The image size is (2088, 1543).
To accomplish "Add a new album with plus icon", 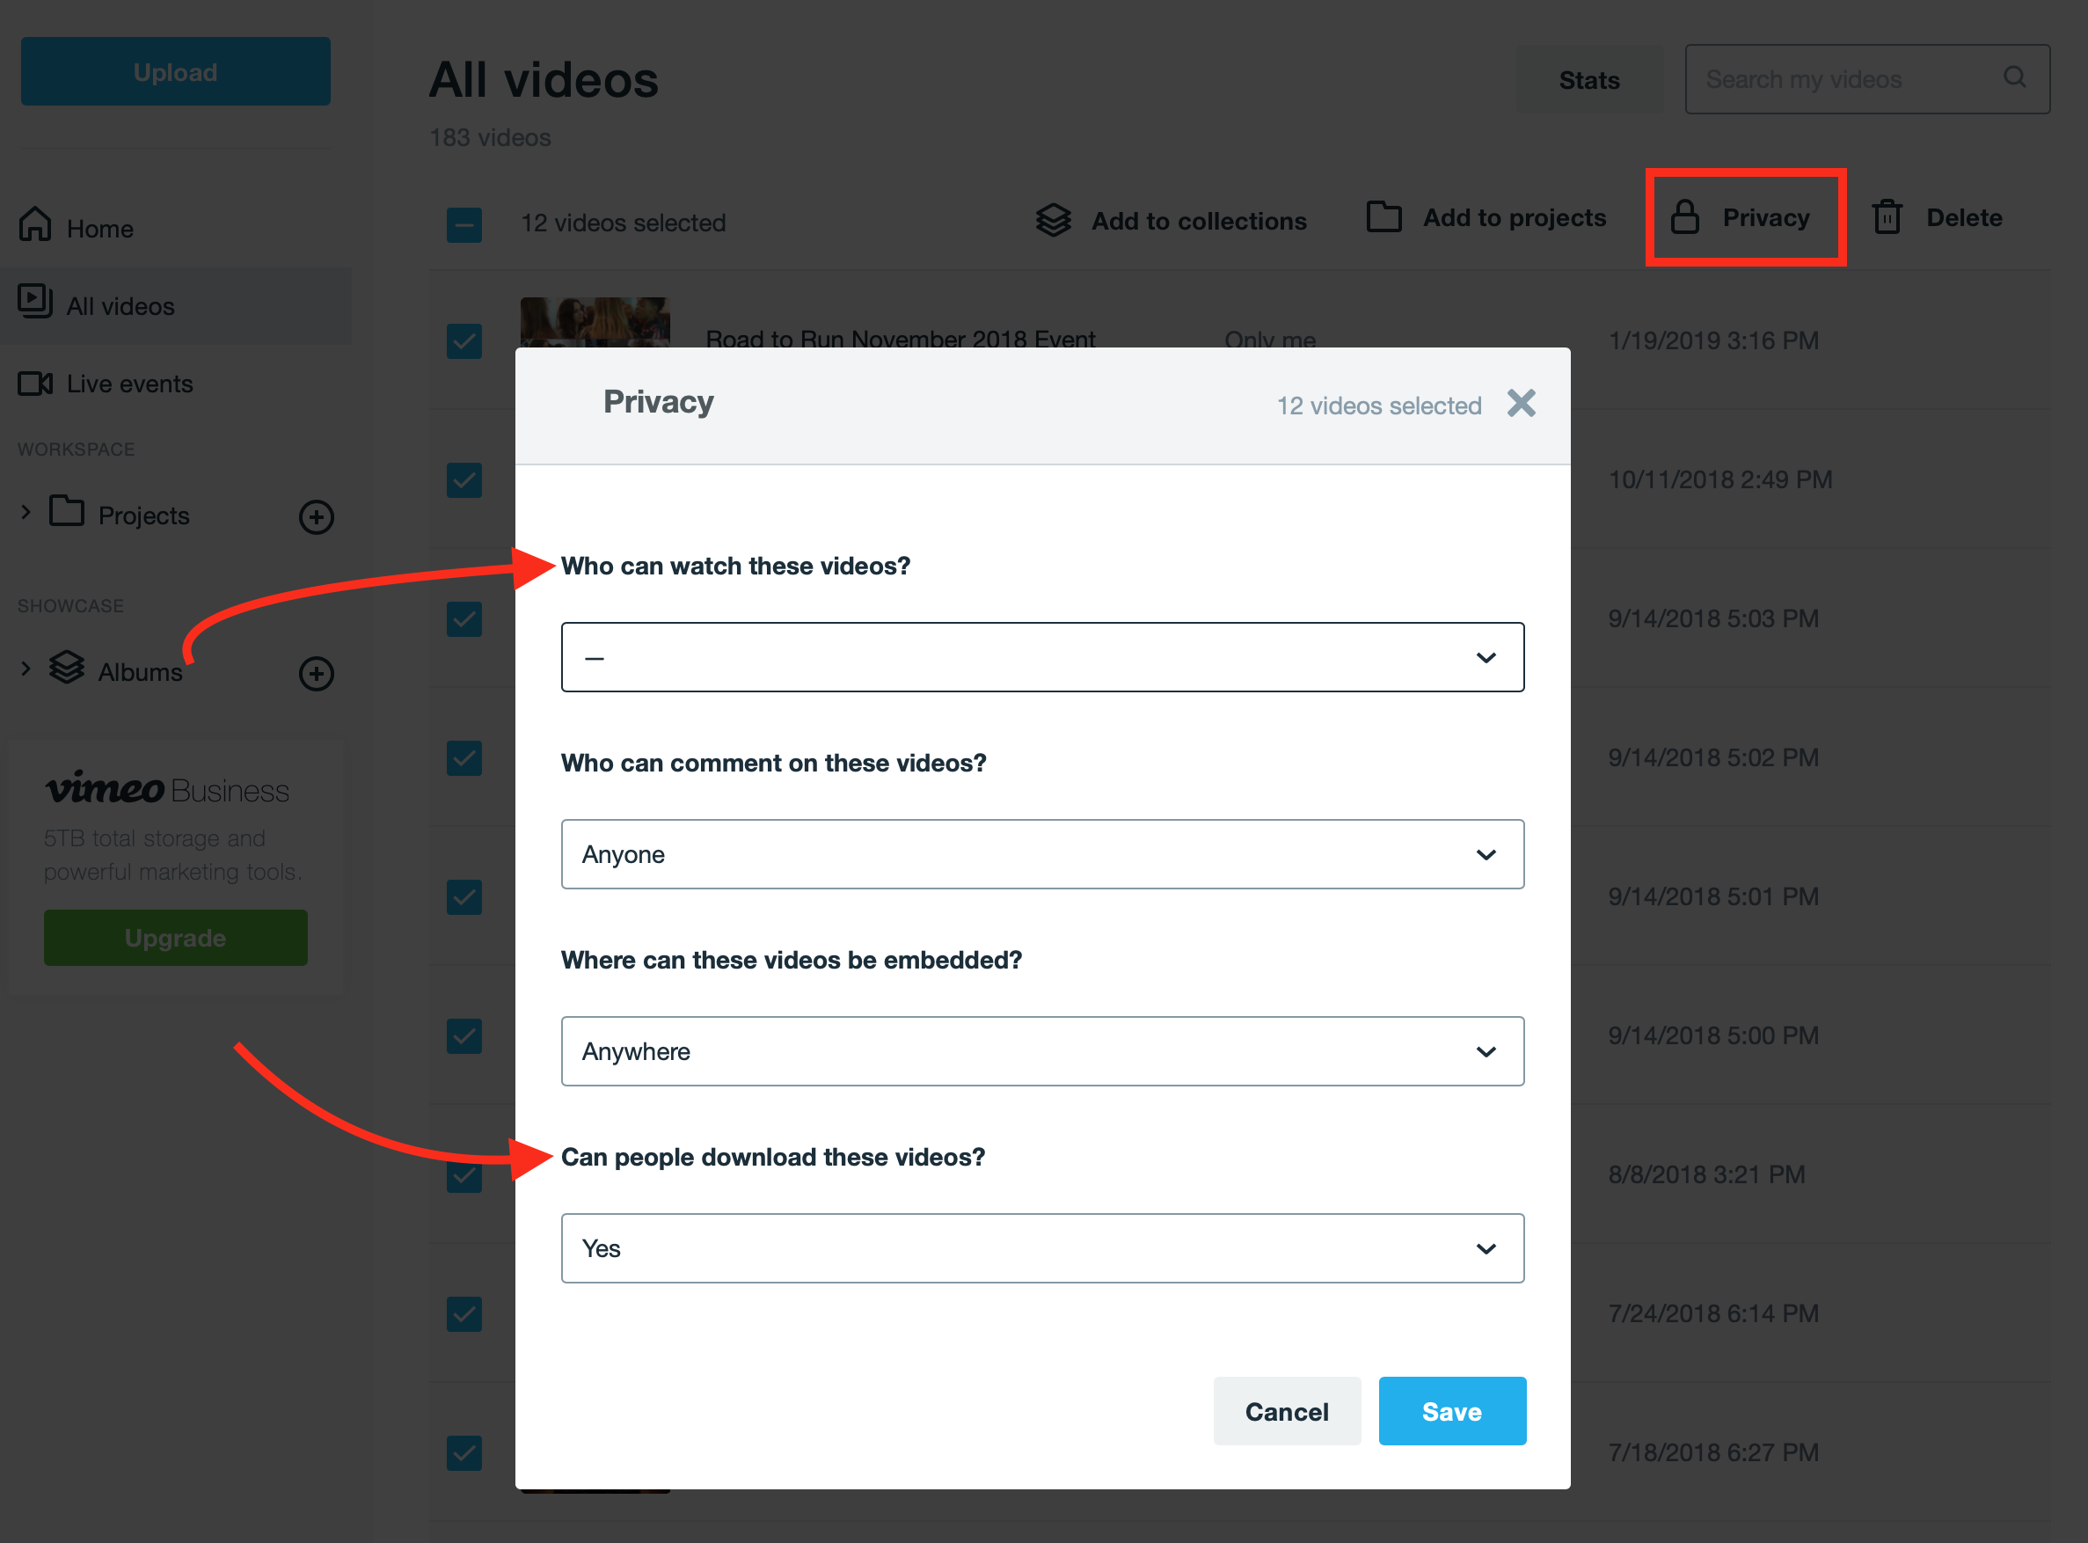I will pyautogui.click(x=317, y=674).
